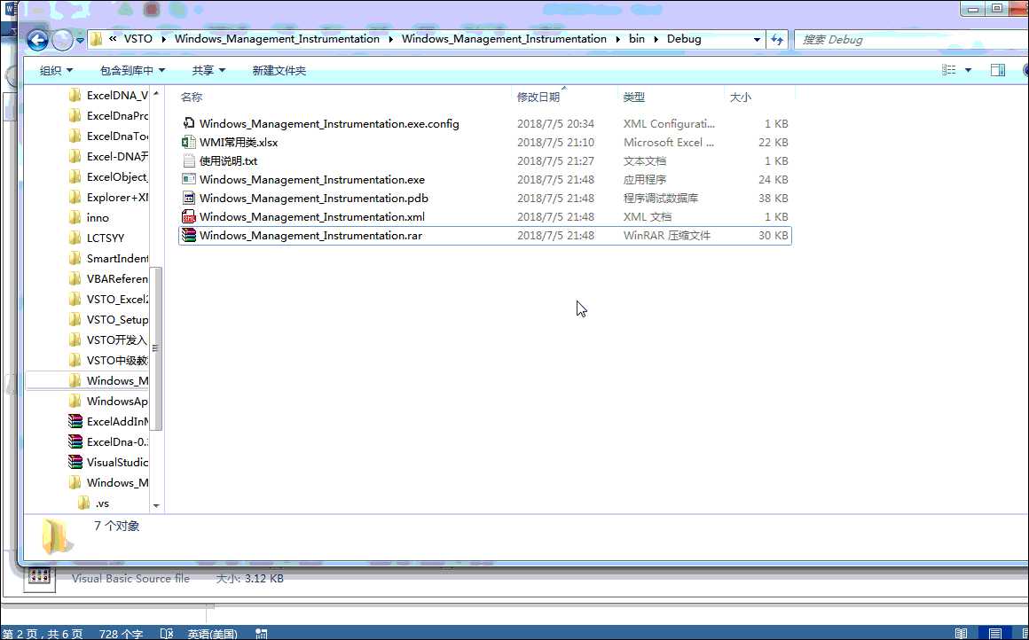Click Word proofing check icon in status bar
Image resolution: width=1029 pixels, height=640 pixels.
[167, 634]
